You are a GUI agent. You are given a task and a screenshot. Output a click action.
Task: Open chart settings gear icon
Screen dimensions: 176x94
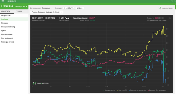(170, 18)
